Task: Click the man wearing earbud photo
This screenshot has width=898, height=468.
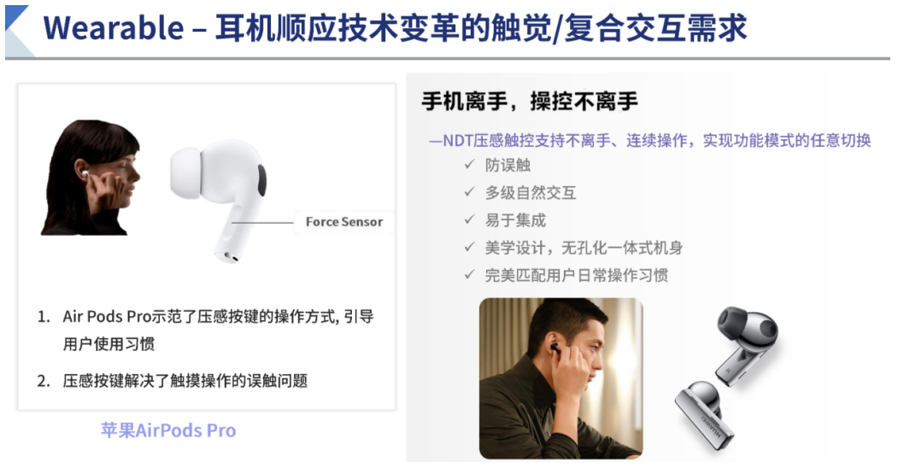Action: click(x=561, y=378)
